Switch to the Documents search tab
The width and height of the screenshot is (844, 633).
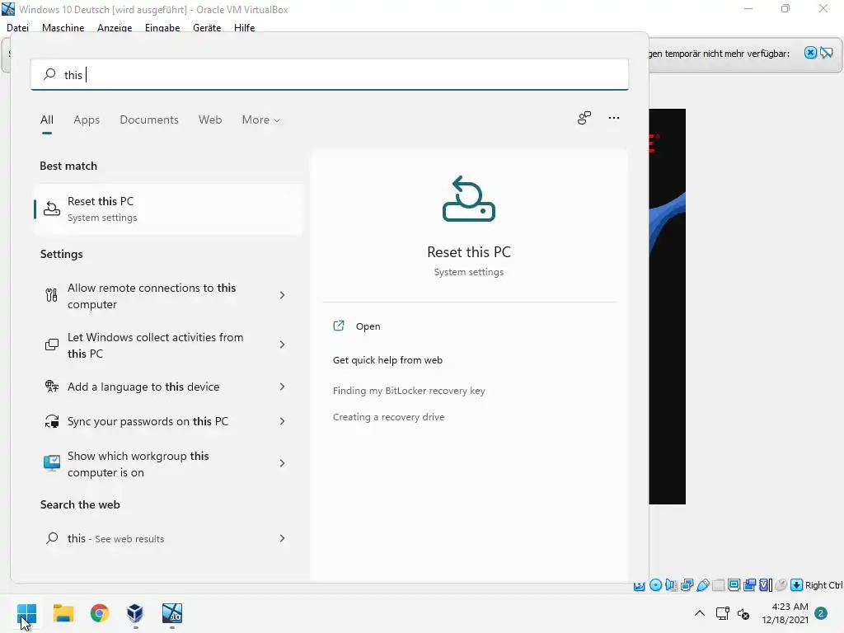[149, 120]
